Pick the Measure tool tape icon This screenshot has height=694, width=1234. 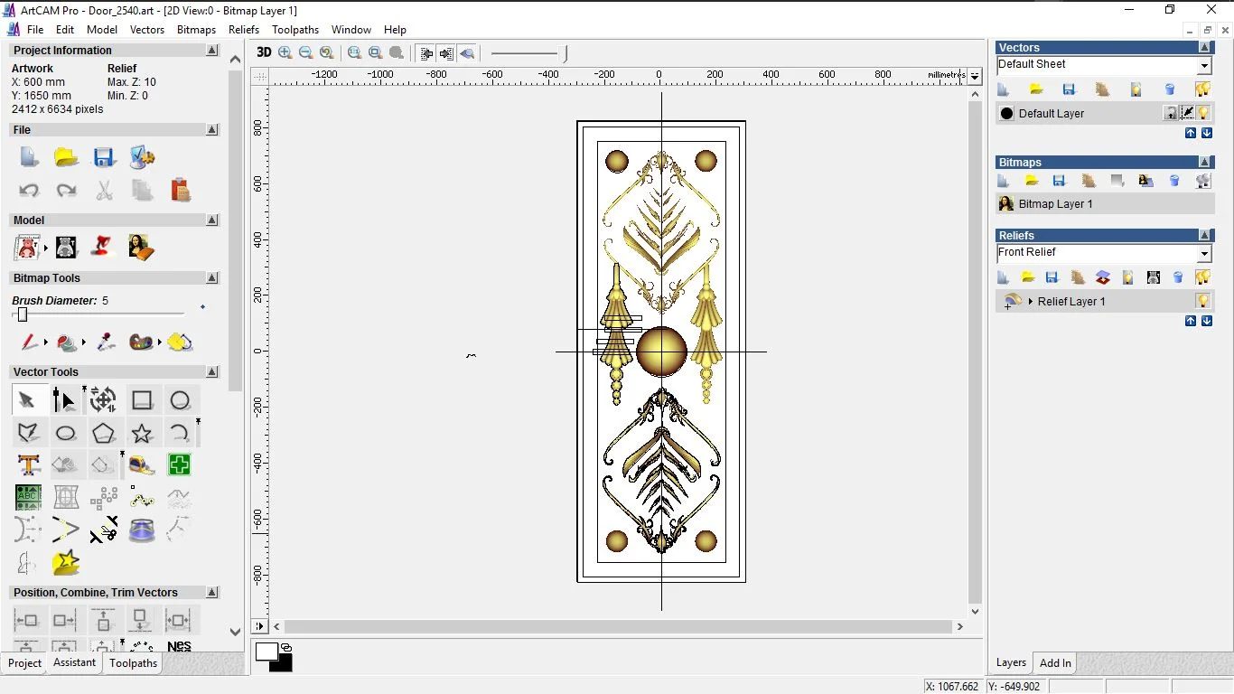pyautogui.click(x=142, y=465)
